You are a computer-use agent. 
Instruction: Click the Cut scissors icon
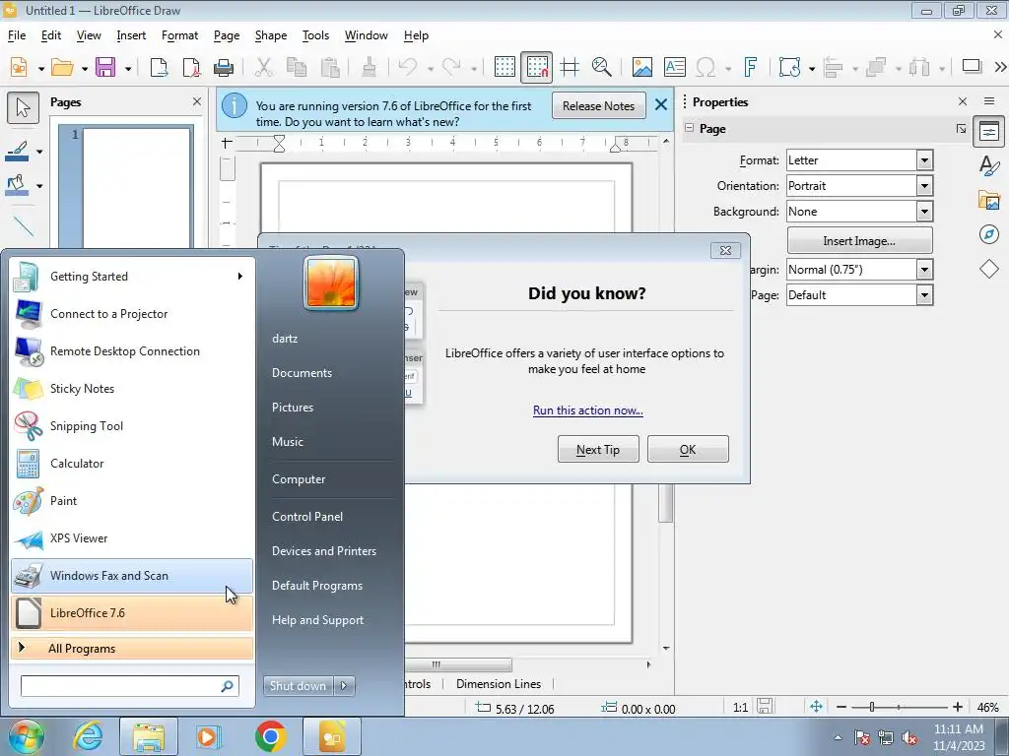[264, 67]
